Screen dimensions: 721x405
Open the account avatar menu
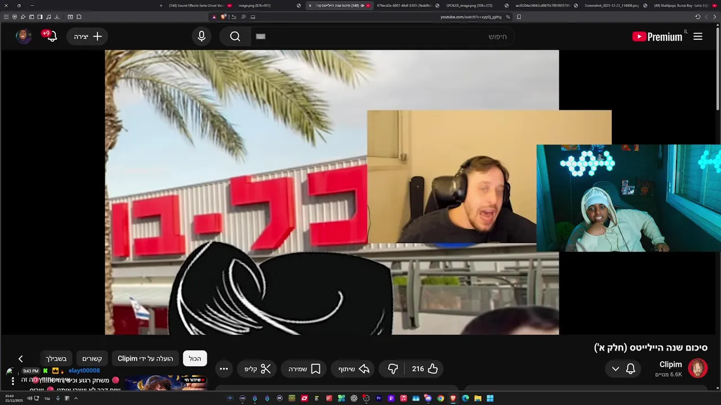tap(23, 37)
